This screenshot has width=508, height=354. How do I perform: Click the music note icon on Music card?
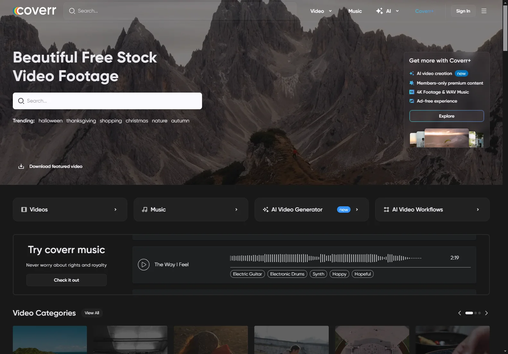[145, 210]
